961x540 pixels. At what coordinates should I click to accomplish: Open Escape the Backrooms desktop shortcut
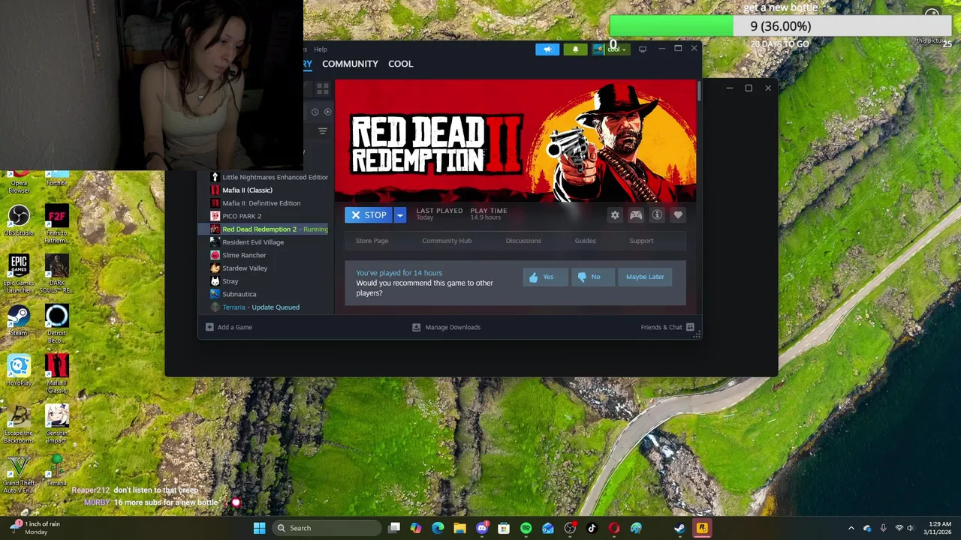tap(19, 424)
